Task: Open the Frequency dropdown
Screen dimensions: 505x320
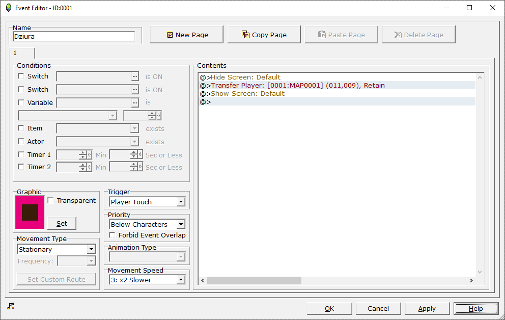Action: point(76,261)
